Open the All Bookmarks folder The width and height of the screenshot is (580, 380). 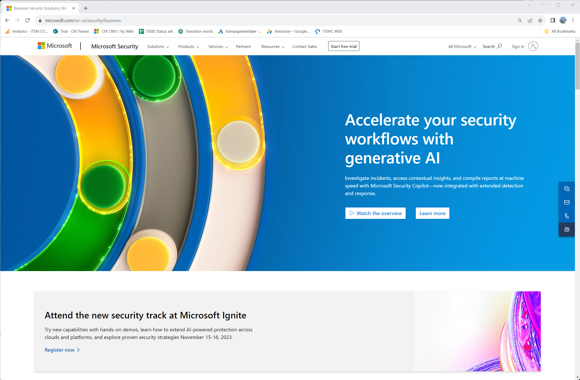[x=560, y=31]
